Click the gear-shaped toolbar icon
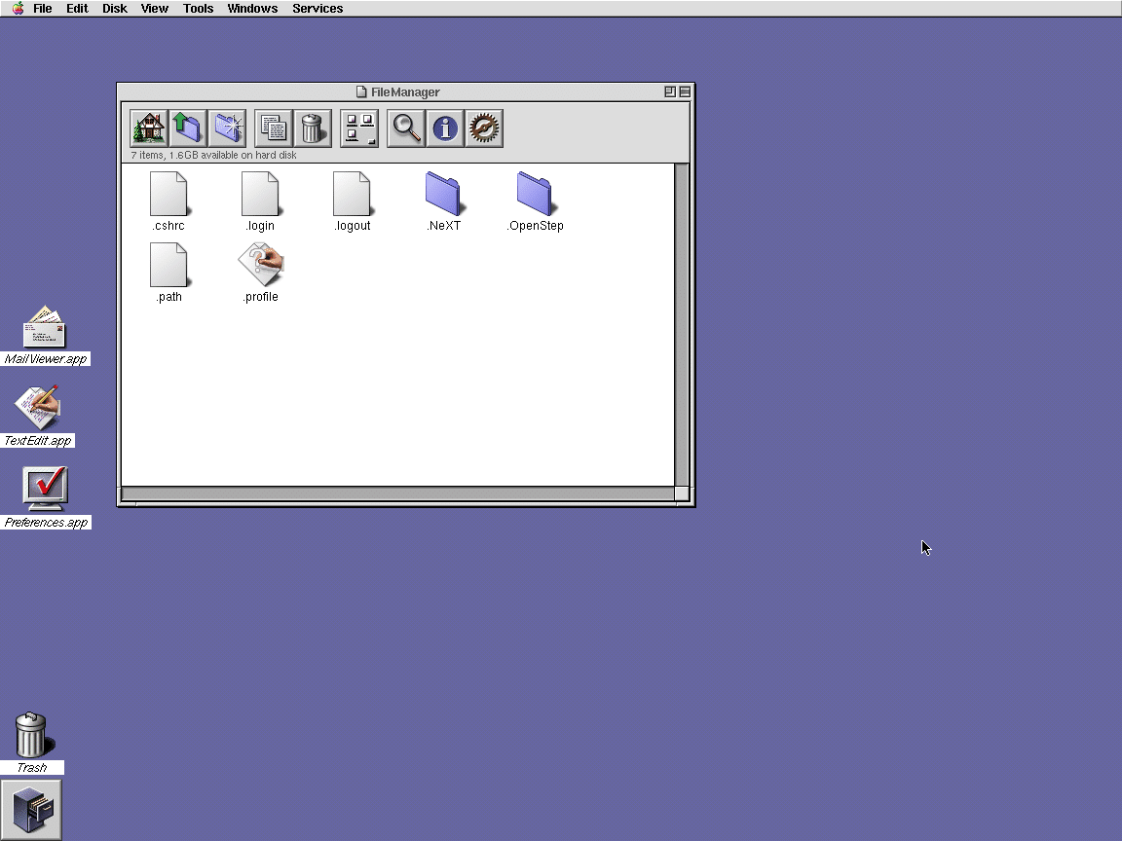Image resolution: width=1122 pixels, height=841 pixels. click(484, 128)
